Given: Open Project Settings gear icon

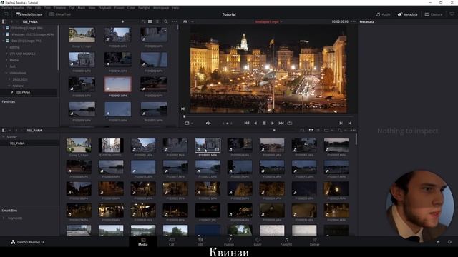Looking at the screenshot, I should (449, 242).
